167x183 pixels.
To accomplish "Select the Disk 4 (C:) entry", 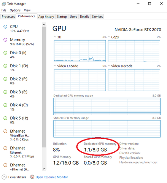I will [x=21, y=107].
